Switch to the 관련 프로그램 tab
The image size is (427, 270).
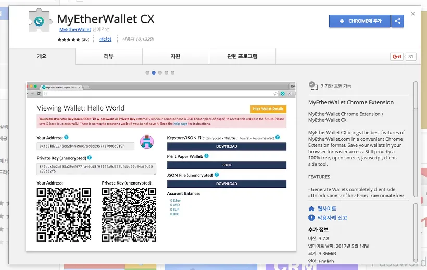tap(242, 56)
